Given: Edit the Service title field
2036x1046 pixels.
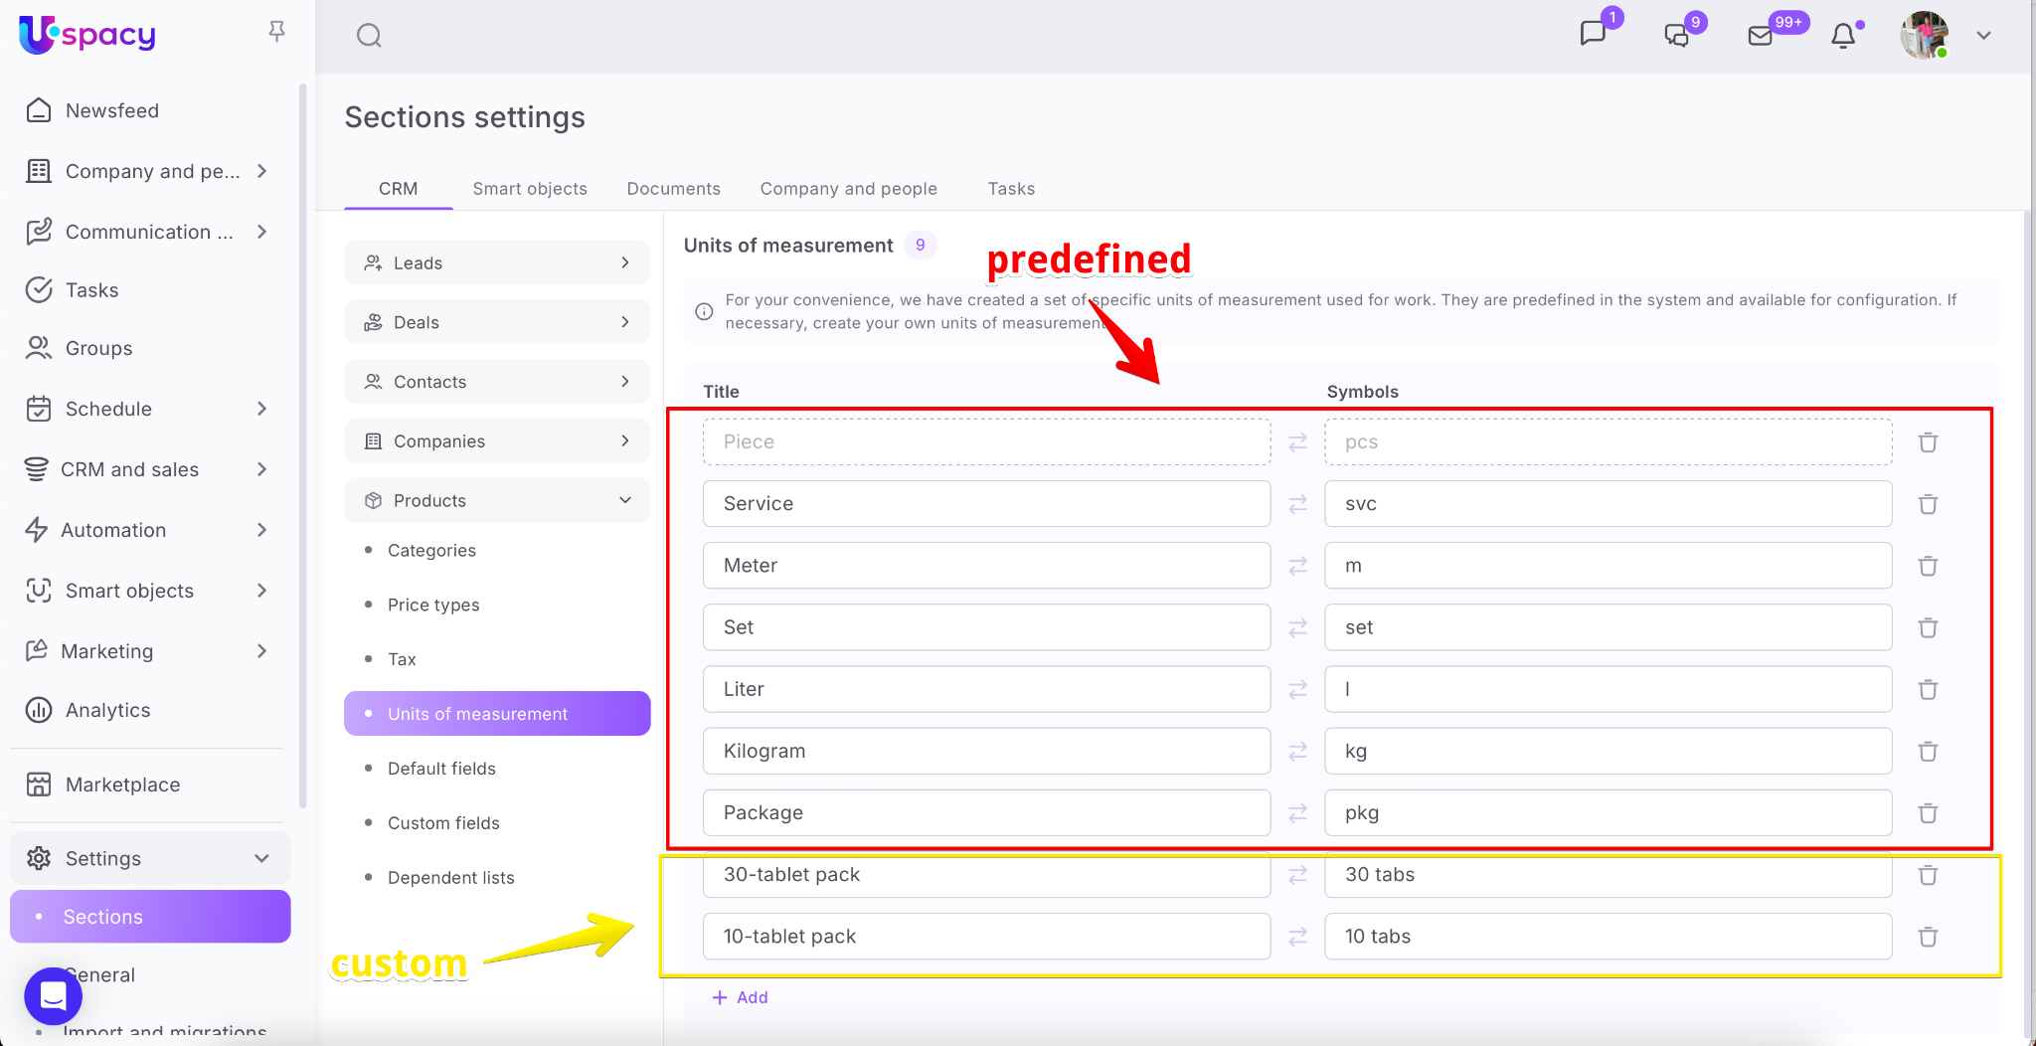Looking at the screenshot, I should [986, 504].
